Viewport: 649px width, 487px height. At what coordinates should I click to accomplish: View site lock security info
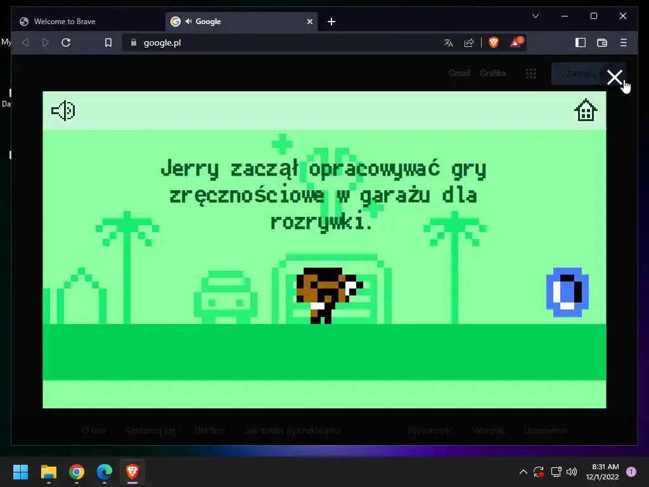point(133,42)
